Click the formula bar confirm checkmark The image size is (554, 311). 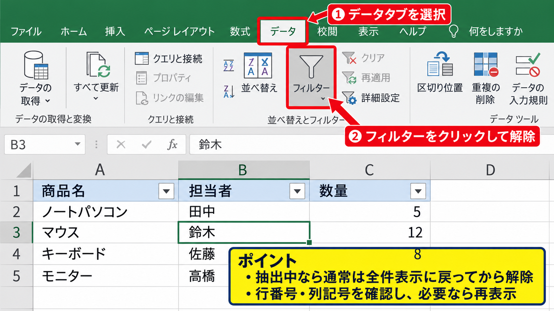(146, 144)
